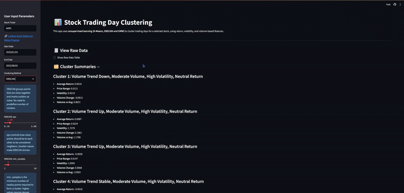Viewport: 404px width, 193px height.
Task: Click the DBSCAN min_samples slider handle
Action: (x=8, y=165)
